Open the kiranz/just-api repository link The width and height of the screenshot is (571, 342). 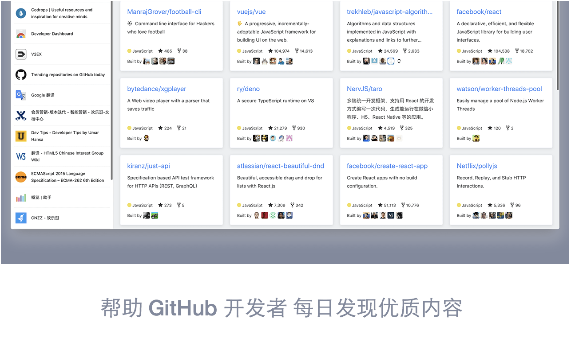(x=148, y=166)
